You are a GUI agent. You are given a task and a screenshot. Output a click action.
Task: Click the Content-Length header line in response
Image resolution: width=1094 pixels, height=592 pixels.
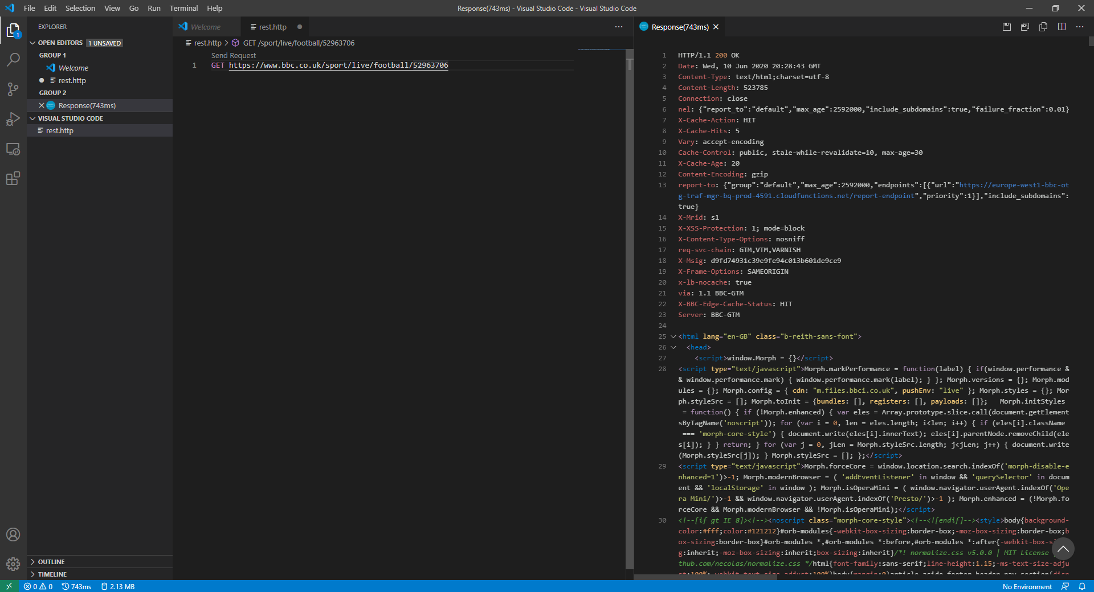(723, 88)
